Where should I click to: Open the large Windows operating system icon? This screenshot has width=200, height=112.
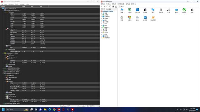coord(137,11)
